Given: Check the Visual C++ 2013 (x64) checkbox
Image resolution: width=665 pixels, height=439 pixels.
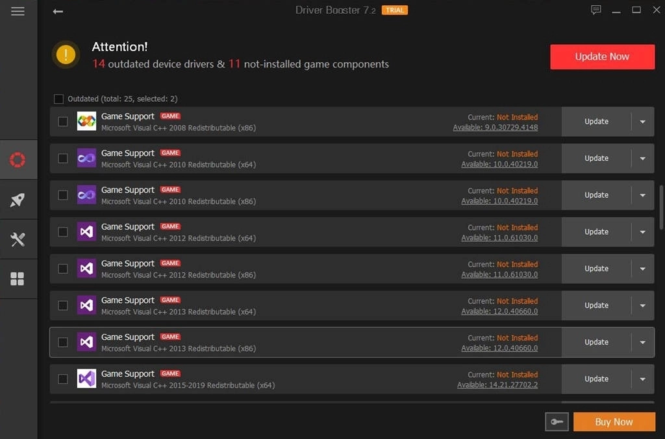Looking at the screenshot, I should click(x=63, y=305).
